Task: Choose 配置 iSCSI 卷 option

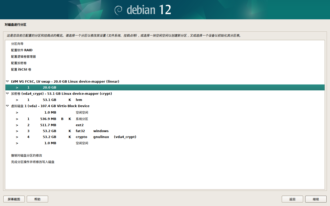Action: click(21, 70)
